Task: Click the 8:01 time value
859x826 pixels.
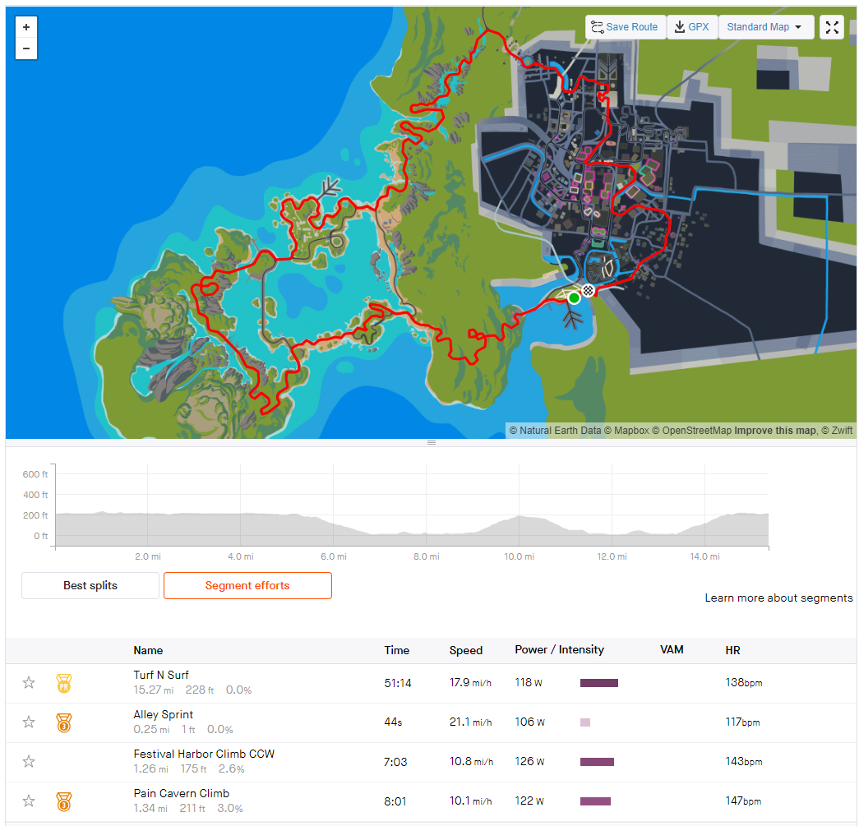Action: click(x=395, y=801)
